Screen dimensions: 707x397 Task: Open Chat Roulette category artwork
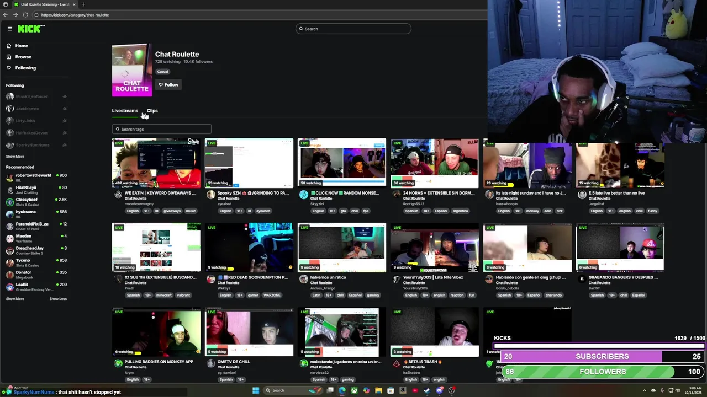132,71
